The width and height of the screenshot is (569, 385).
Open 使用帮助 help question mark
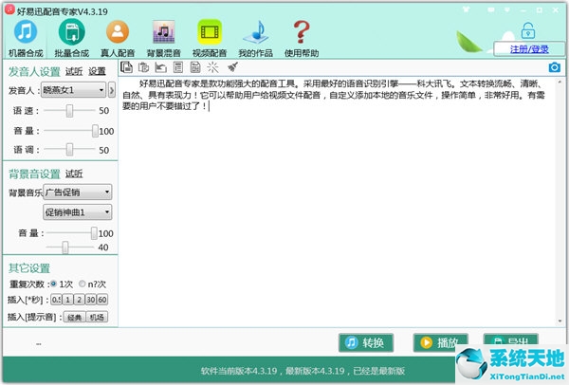[301, 37]
